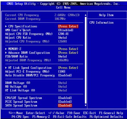127x119 pixels.
Task: Open the Auto value for CPU Ratio
Action: (63, 38)
